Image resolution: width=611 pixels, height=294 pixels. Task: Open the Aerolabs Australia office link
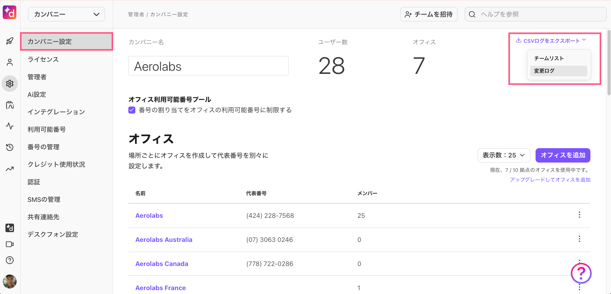[x=164, y=240]
